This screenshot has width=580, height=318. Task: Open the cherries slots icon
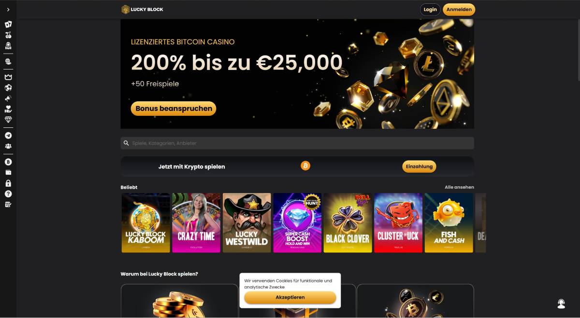click(x=8, y=35)
